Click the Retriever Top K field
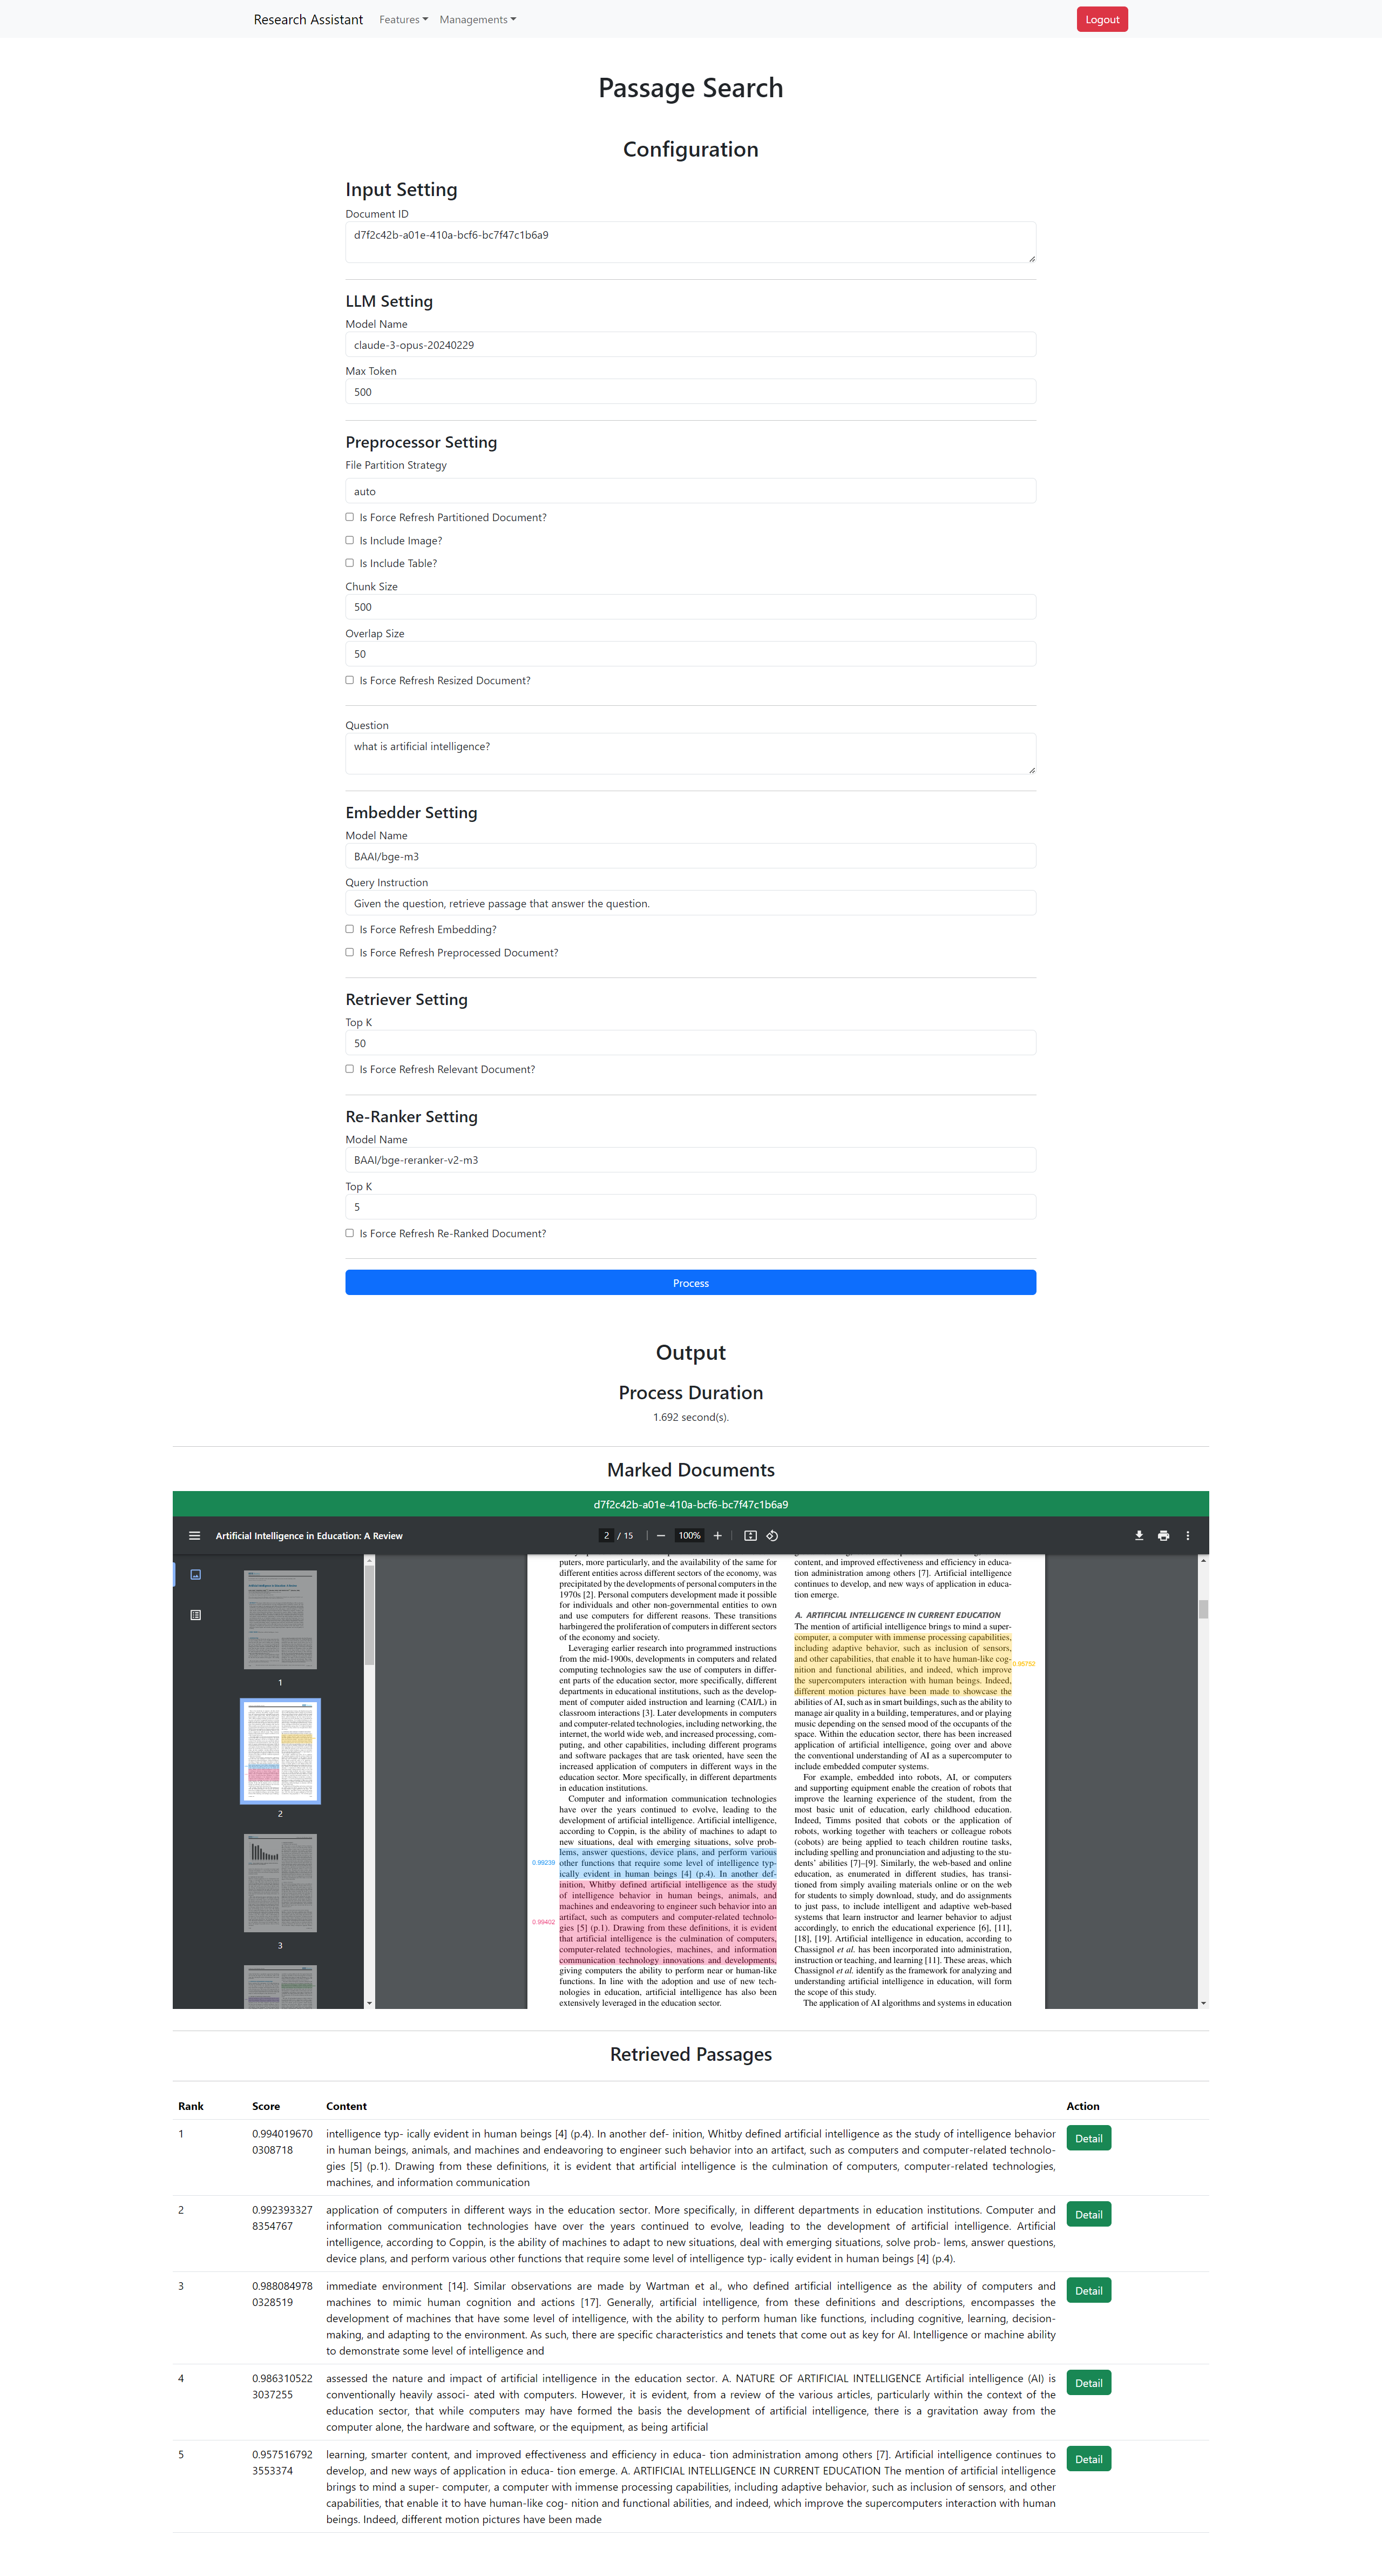Viewport: 1382px width, 2576px height. 690,1043
